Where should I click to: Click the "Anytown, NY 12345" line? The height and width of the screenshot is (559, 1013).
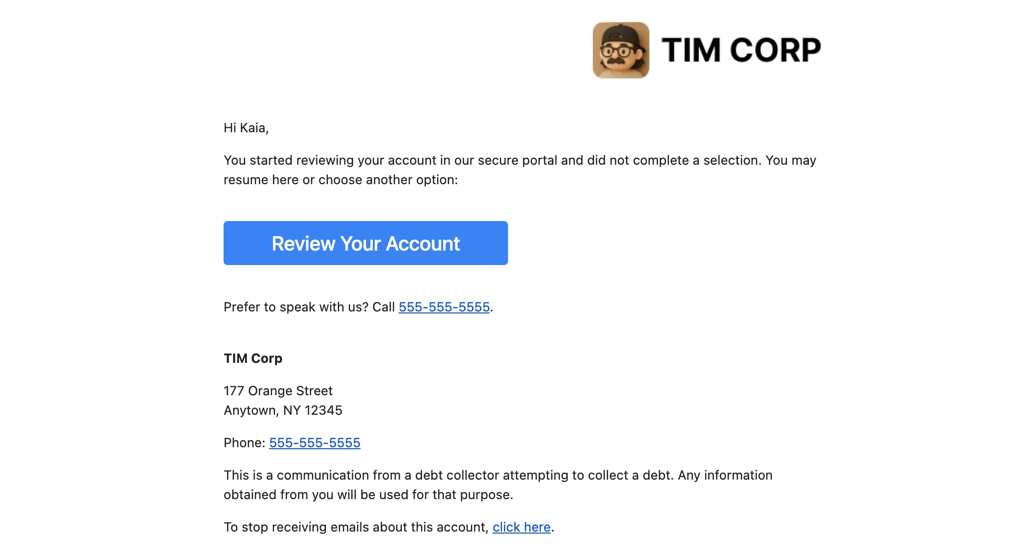pyautogui.click(x=283, y=410)
